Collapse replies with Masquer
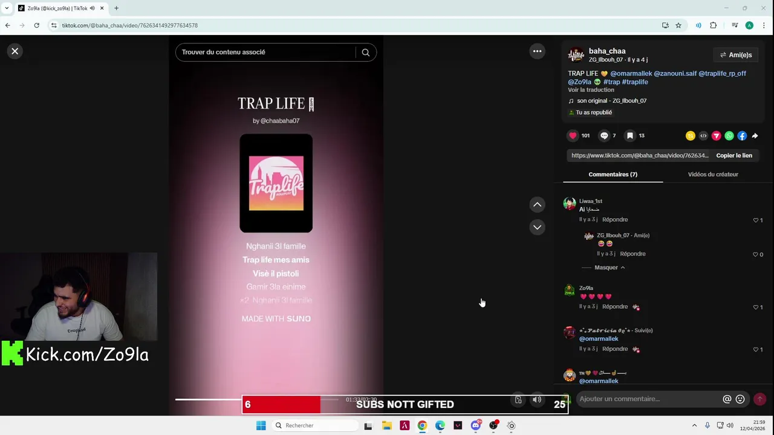 click(x=610, y=268)
